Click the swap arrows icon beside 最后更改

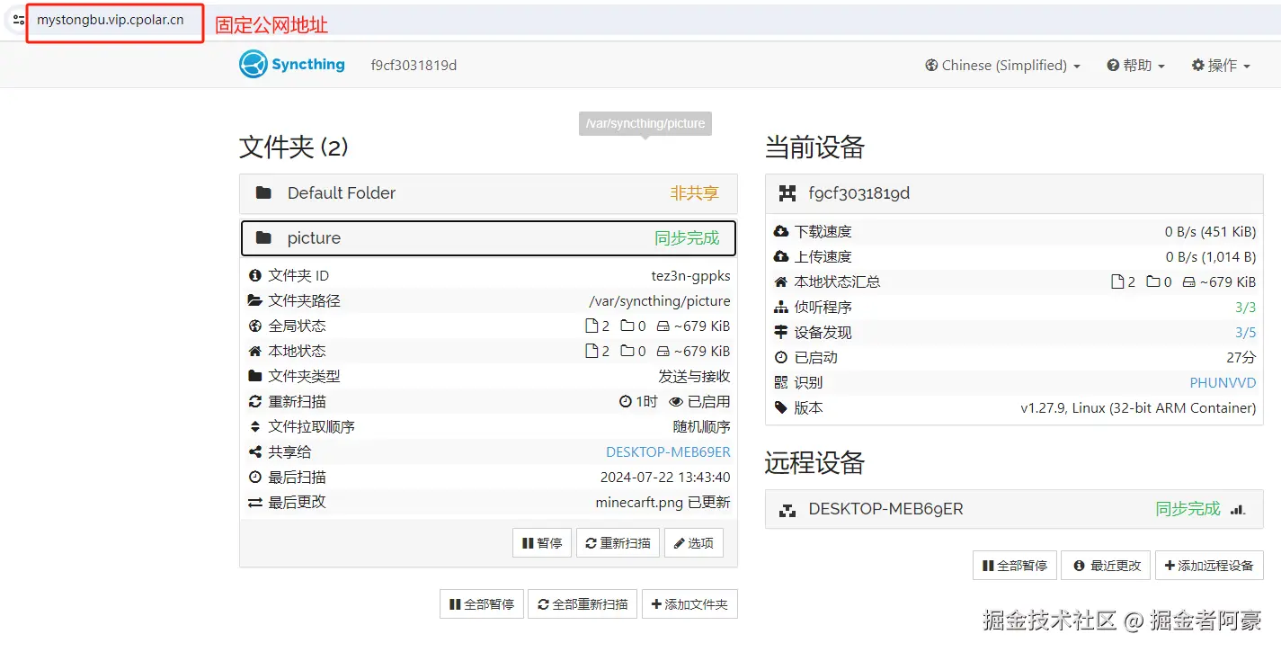pyautogui.click(x=255, y=502)
